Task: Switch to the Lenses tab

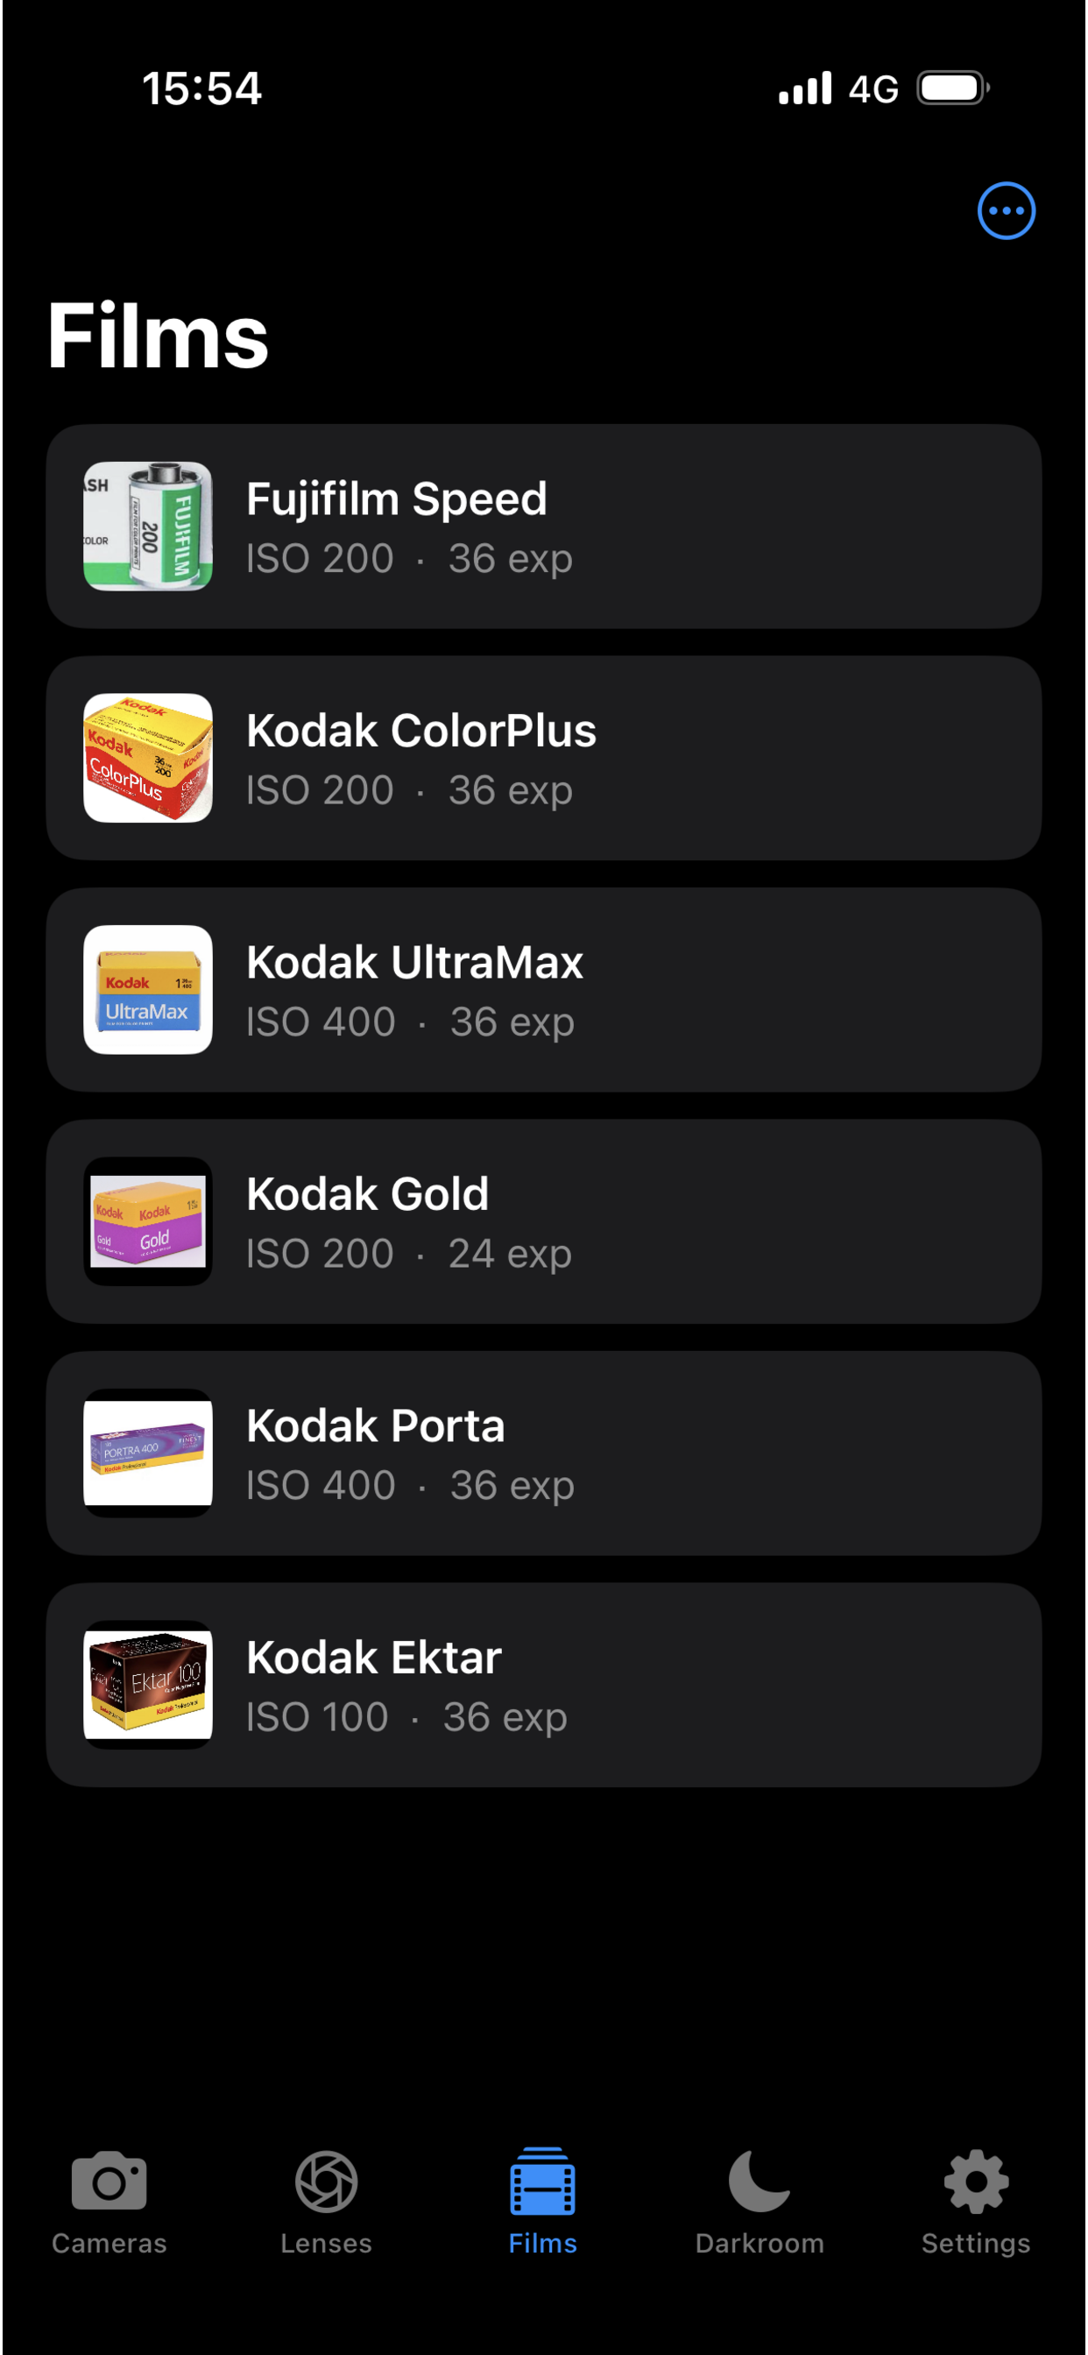Action: coord(326,2202)
